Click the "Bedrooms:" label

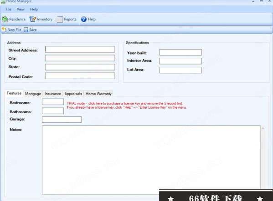coord(20,103)
